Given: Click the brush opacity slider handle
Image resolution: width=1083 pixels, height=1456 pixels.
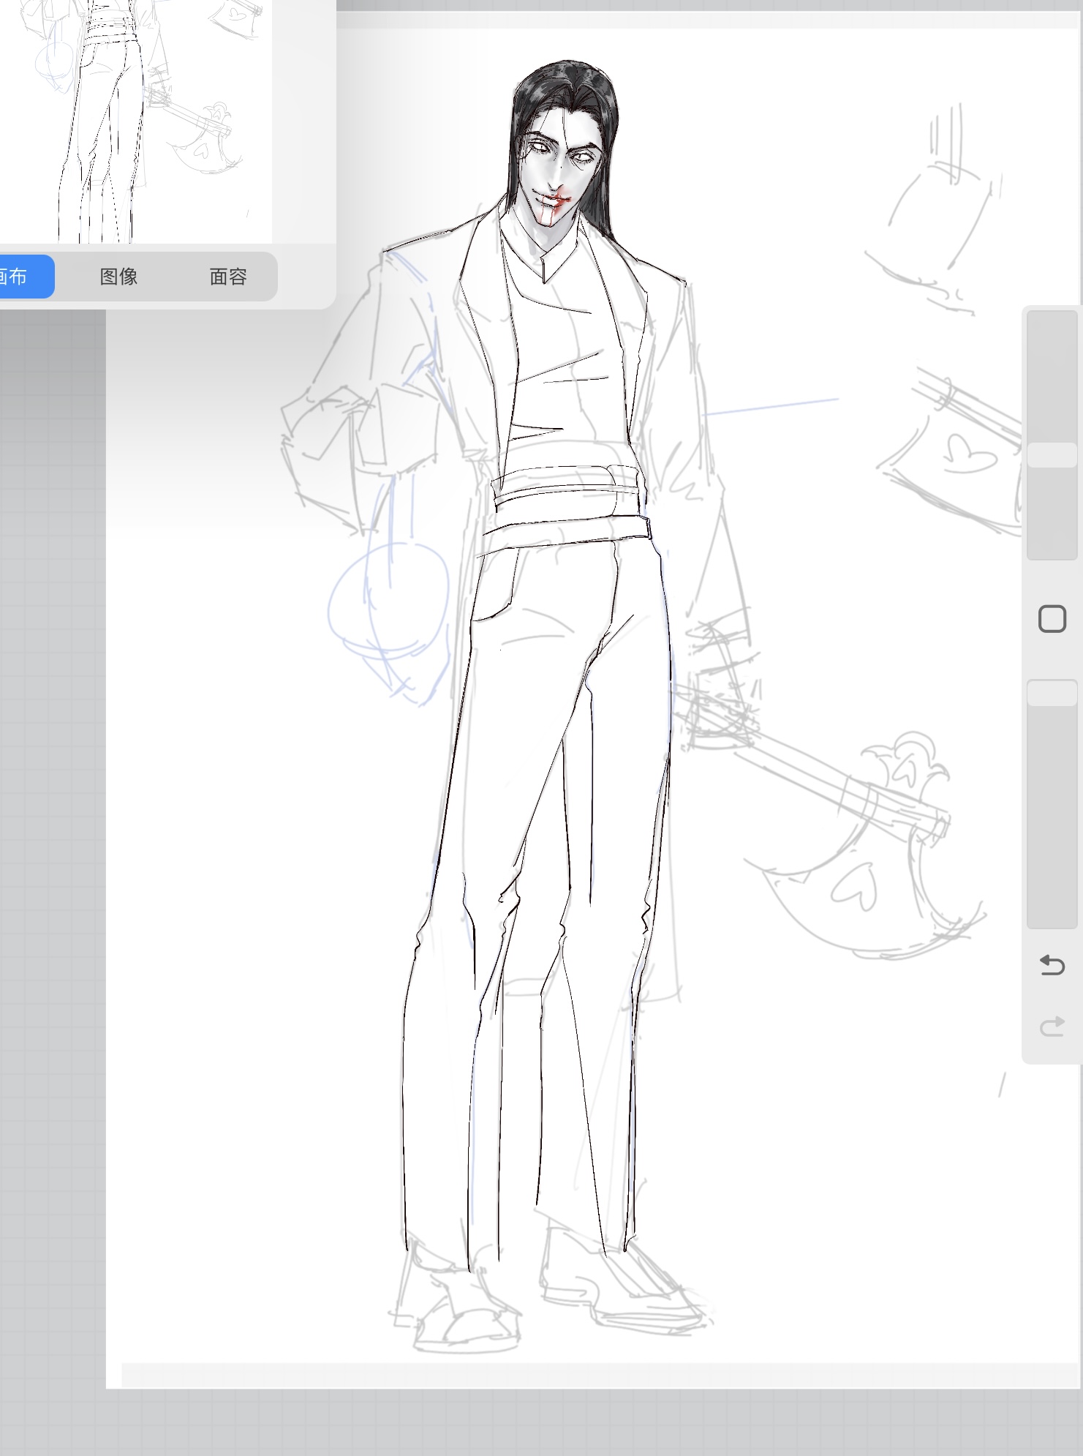Looking at the screenshot, I should (1052, 692).
